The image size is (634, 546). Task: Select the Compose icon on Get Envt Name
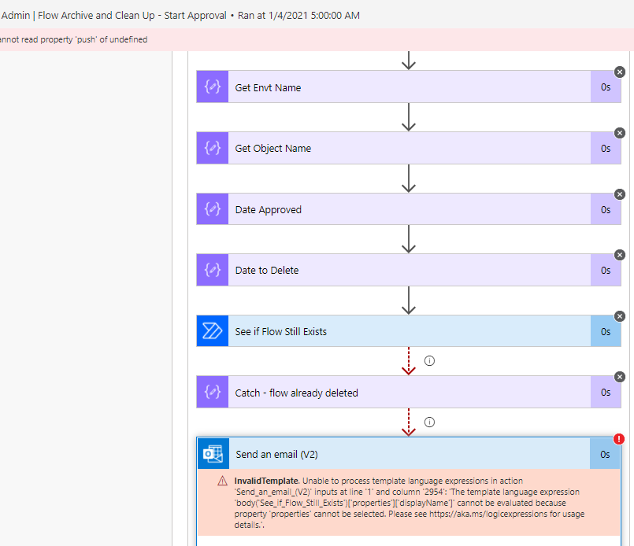(211, 86)
